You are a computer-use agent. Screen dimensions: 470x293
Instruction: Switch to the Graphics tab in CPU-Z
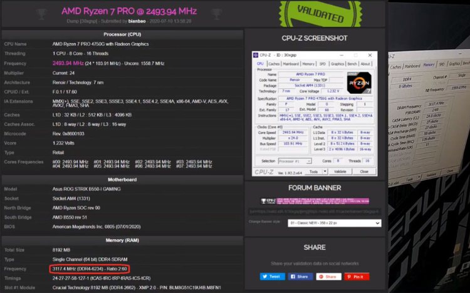(x=337, y=64)
